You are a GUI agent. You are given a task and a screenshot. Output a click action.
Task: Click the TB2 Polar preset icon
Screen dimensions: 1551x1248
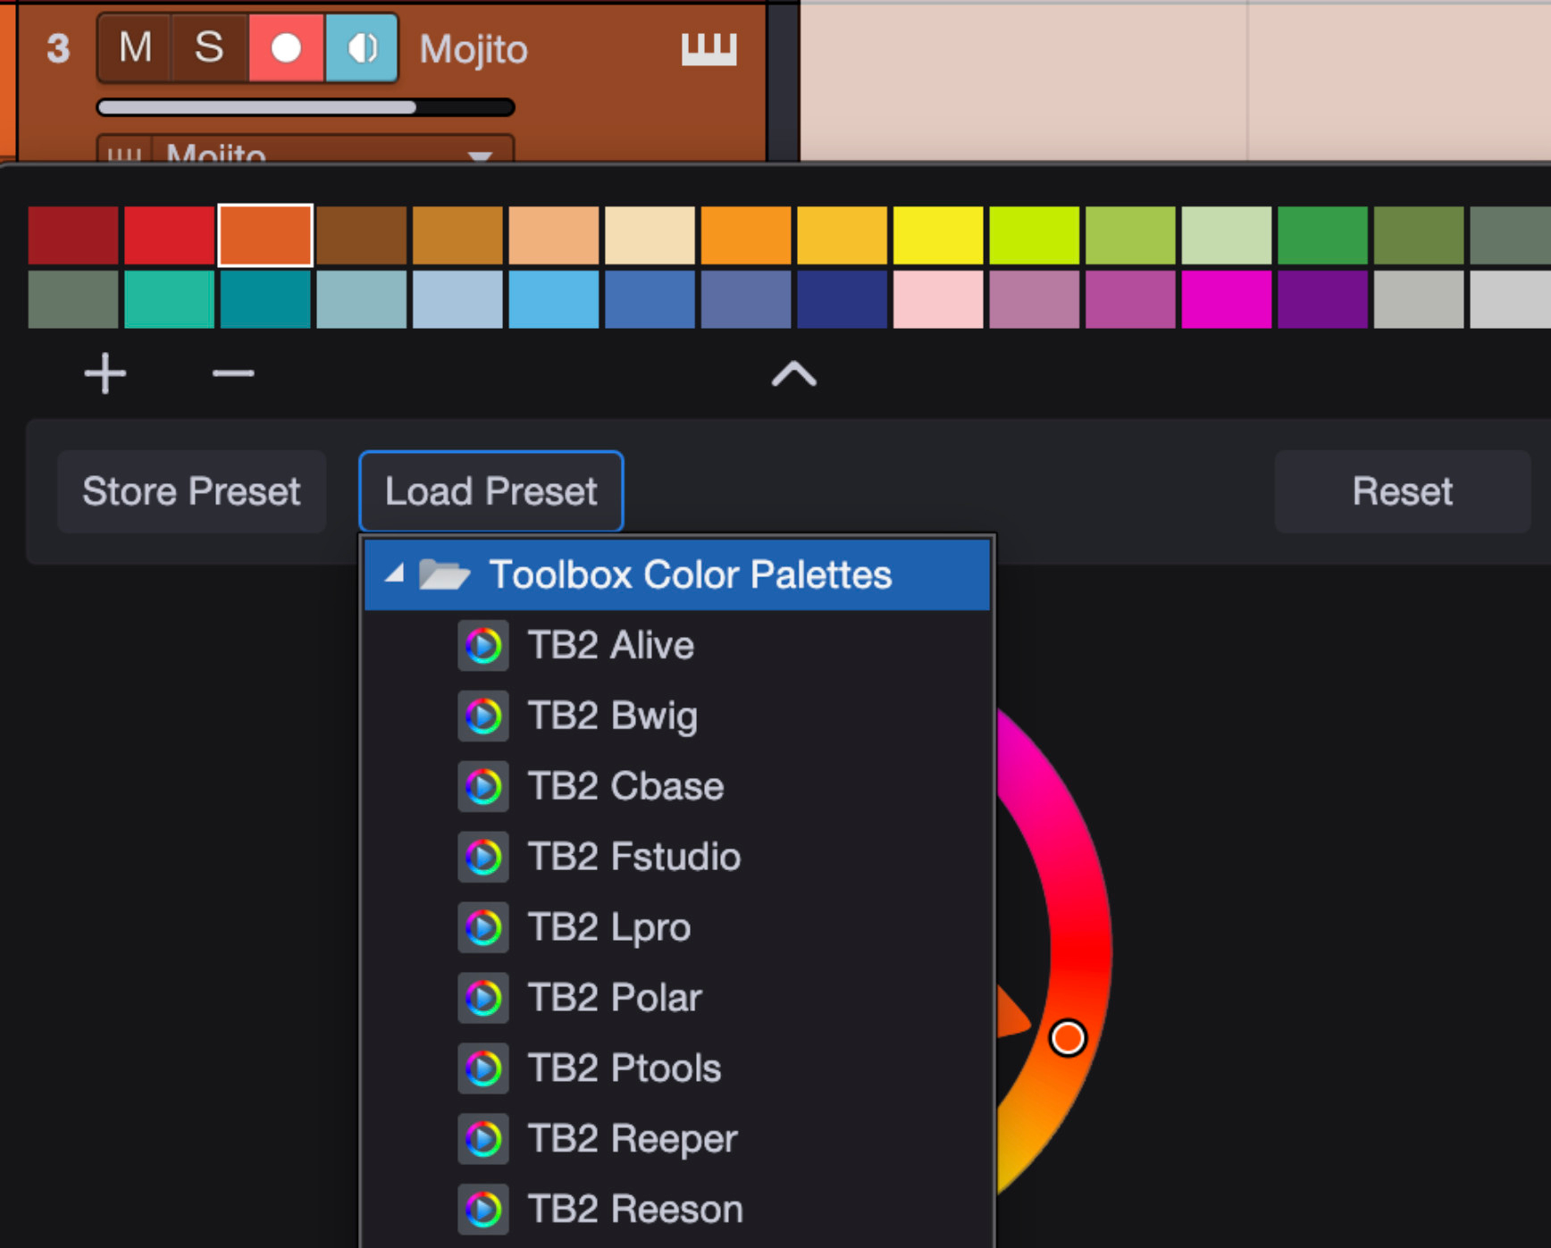(483, 998)
